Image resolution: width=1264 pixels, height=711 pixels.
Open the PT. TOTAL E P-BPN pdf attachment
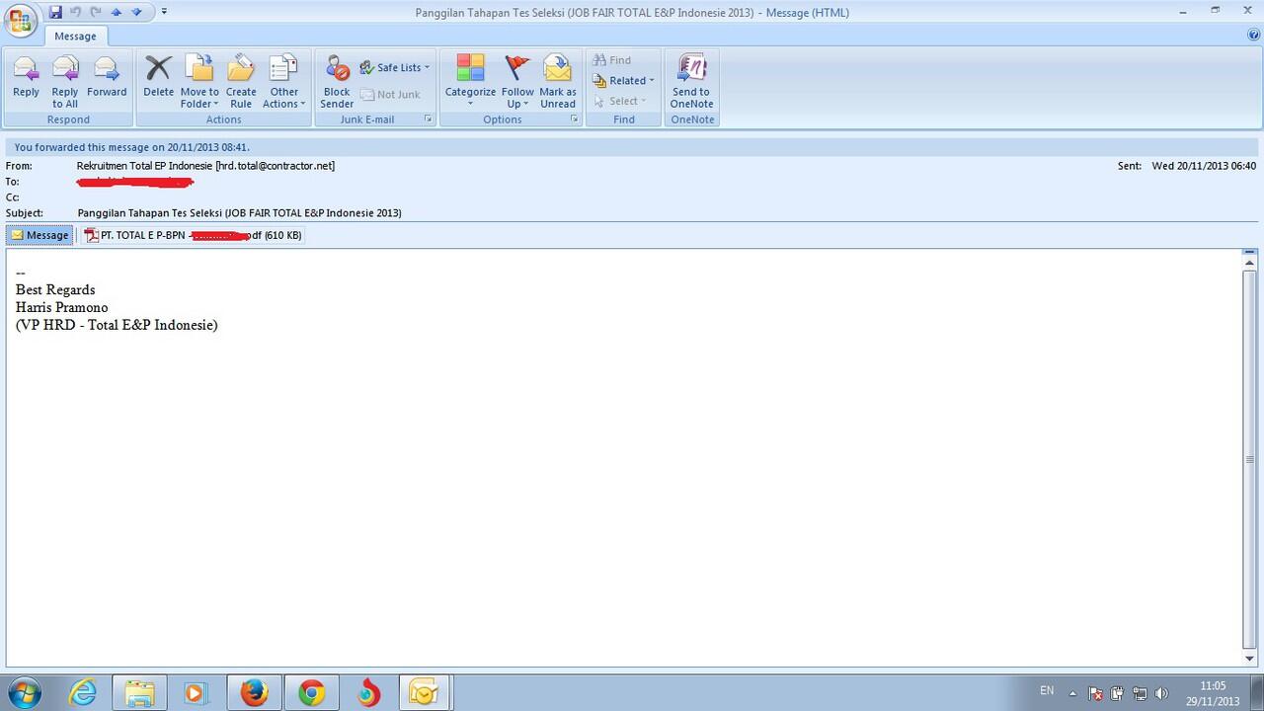tap(193, 235)
